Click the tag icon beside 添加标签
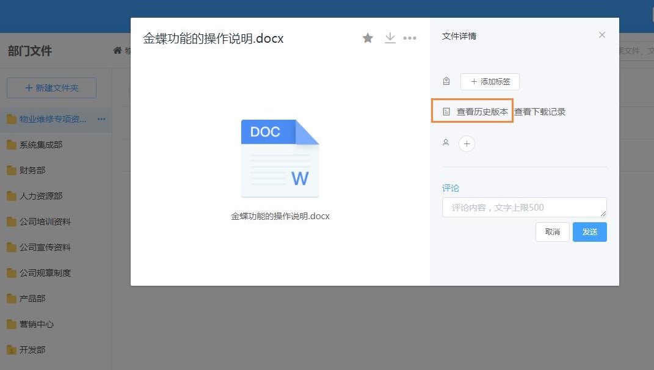This screenshot has height=370, width=654. click(446, 81)
